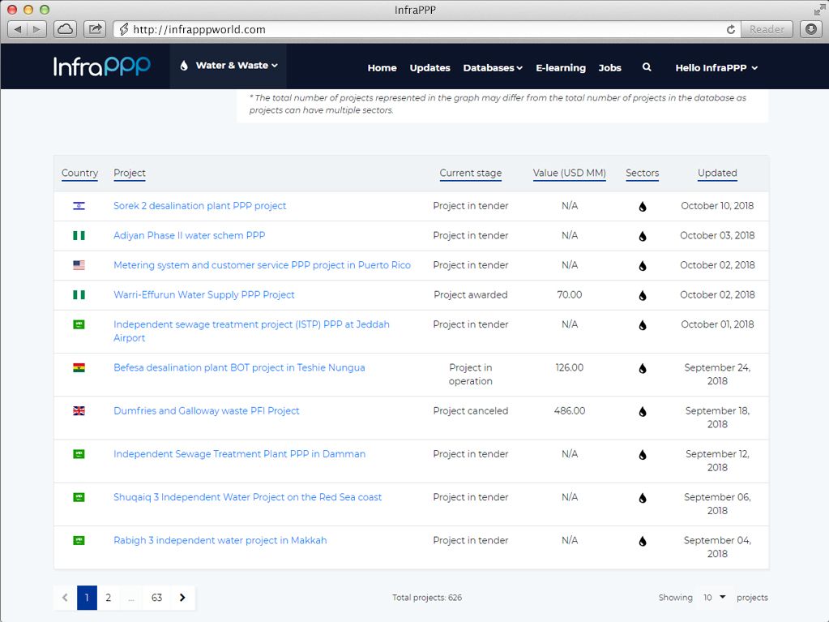This screenshot has width=829, height=622.
Task: Sort the table by Value (USD MM)
Action: 569,173
